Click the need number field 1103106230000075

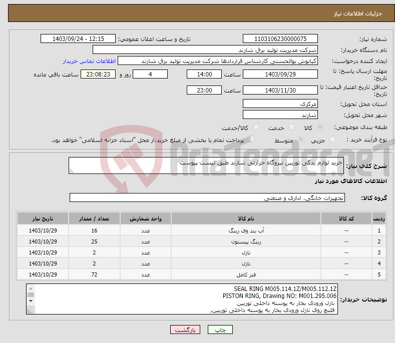coord(280,39)
